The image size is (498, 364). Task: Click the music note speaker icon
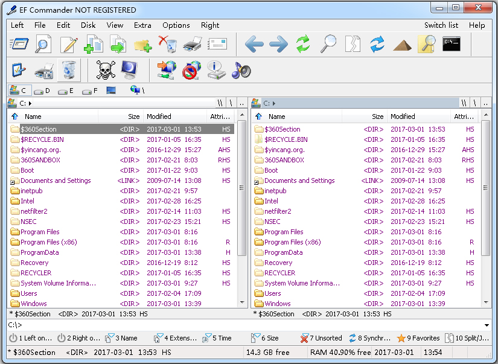[x=241, y=70]
